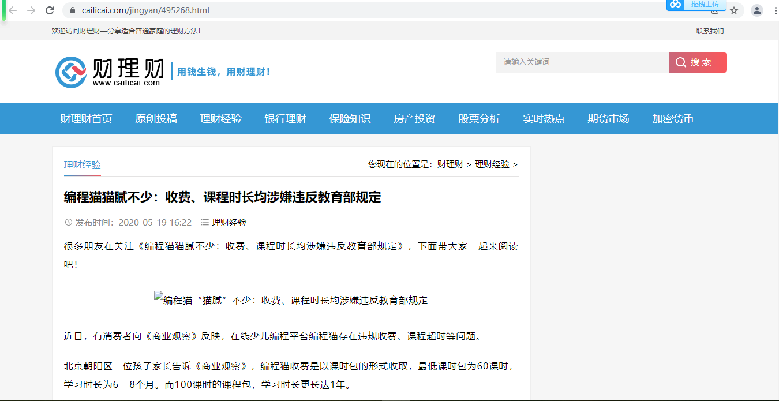Click 理财经验 category link under the title
The height and width of the screenshot is (401, 779).
[x=229, y=222]
